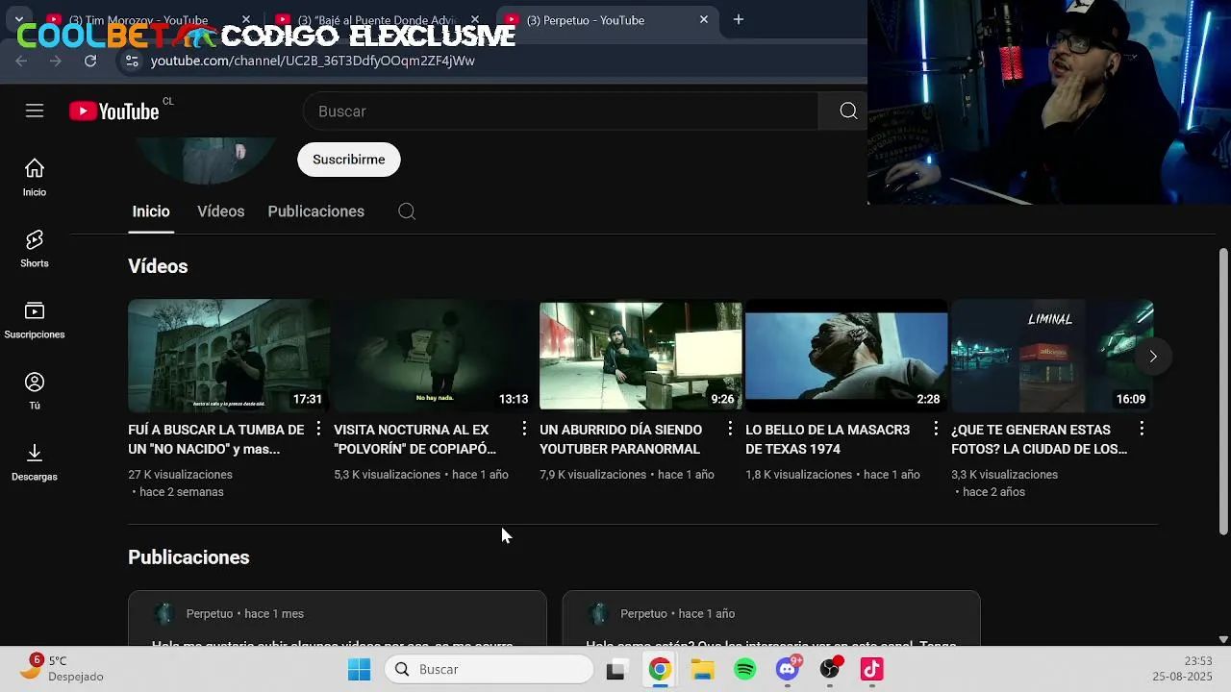The image size is (1231, 692).
Task: Open Google Chrome from the taskbar
Action: (x=660, y=669)
